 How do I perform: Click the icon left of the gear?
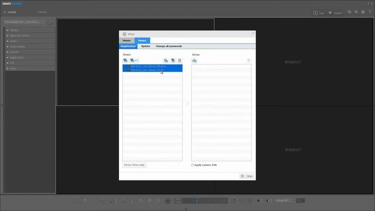(356, 12)
